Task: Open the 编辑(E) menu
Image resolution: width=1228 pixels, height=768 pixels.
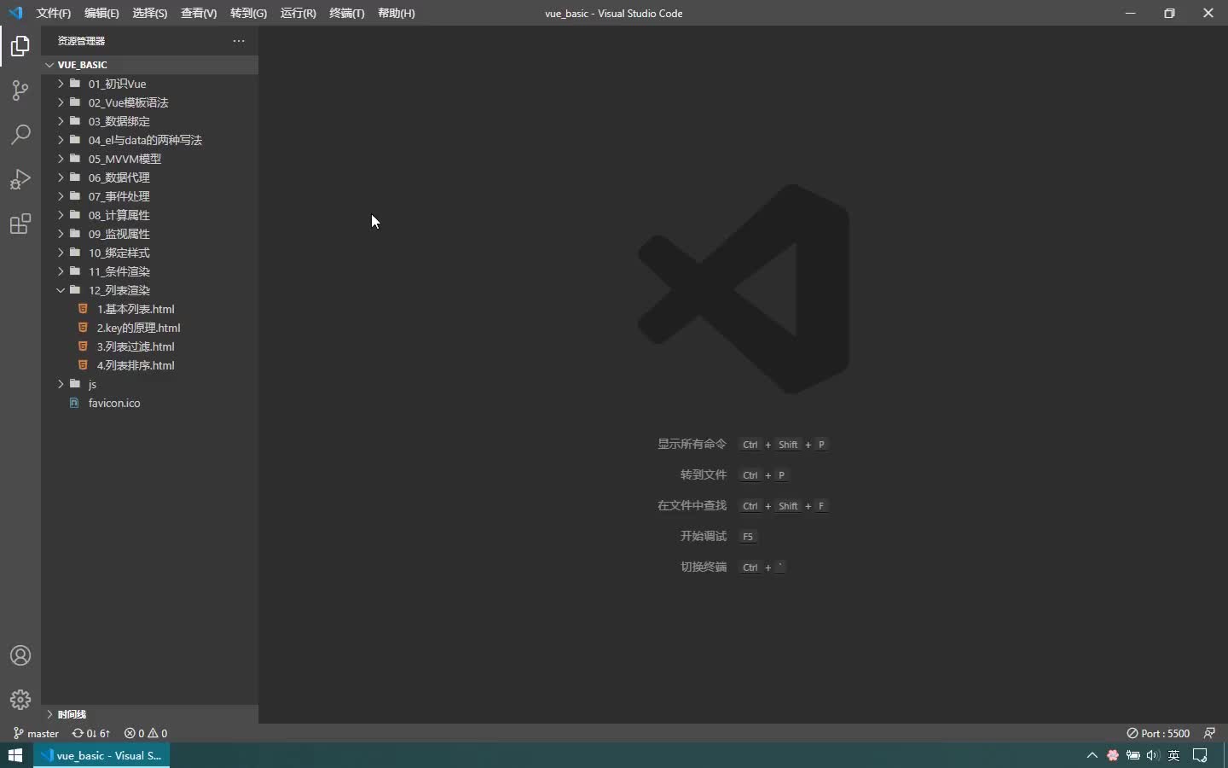Action: point(101,13)
